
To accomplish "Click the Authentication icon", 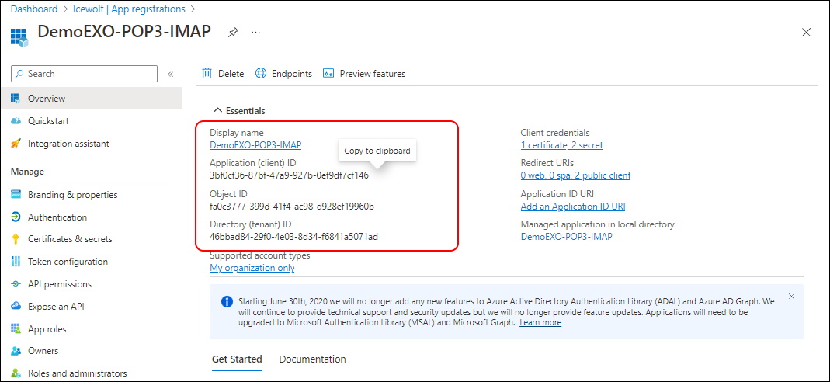I will (16, 217).
